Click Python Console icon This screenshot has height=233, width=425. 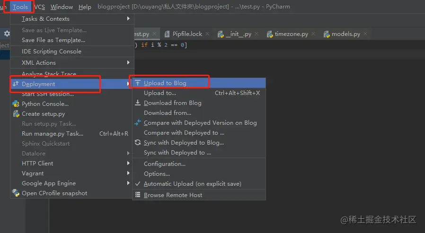[x=16, y=104]
